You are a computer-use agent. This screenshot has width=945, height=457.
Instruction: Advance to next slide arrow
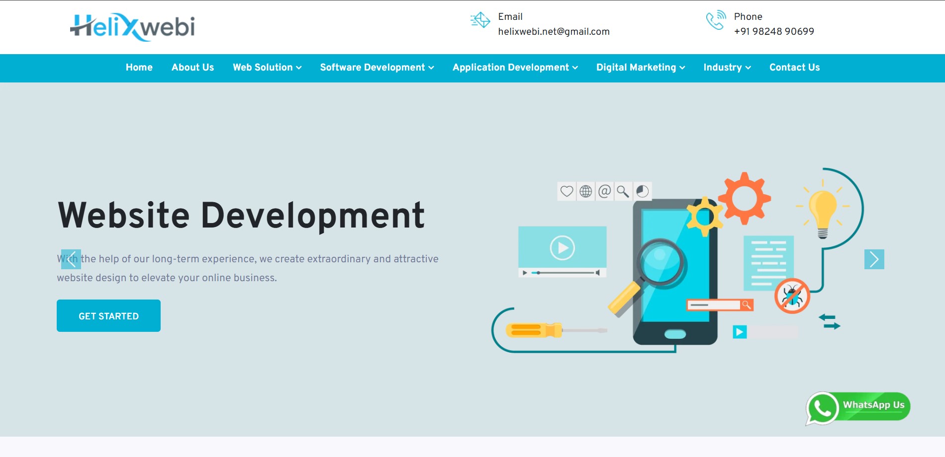874,259
